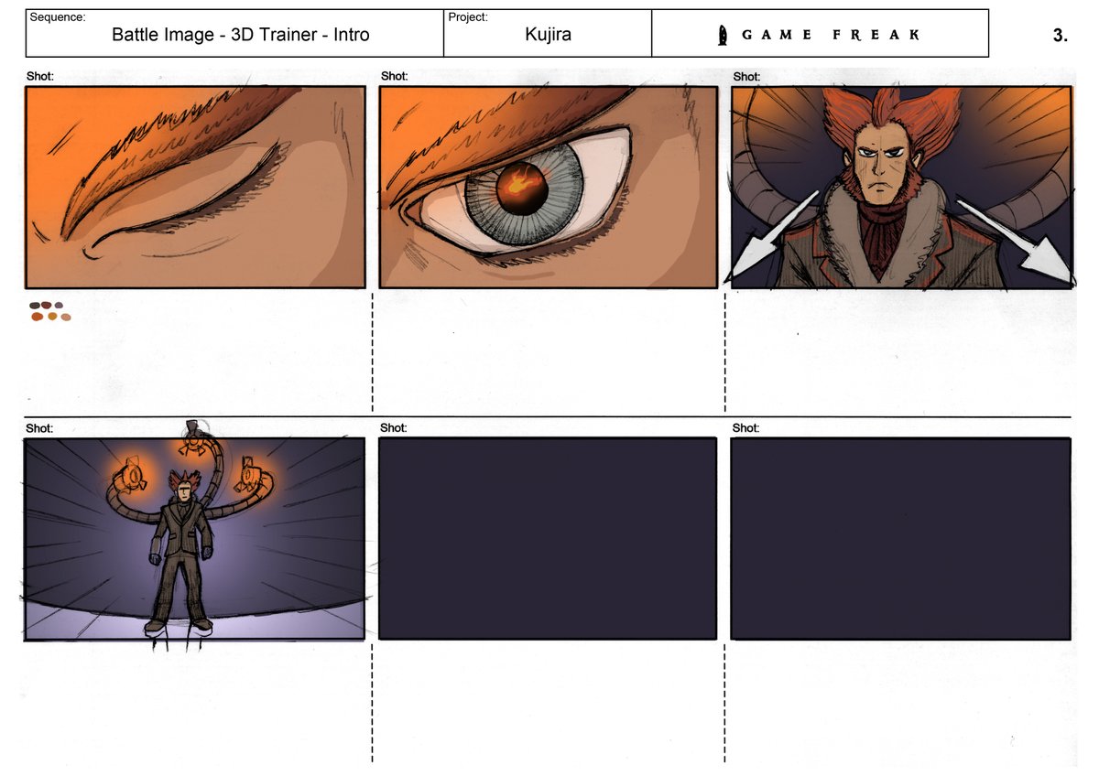Pick the muted purple color swatch

[59, 306]
